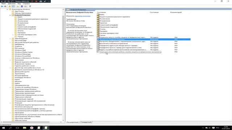Screen dimensions: 232x130
Task: Click the Карантин folder icon in the right list
Action: coord(98,23)
